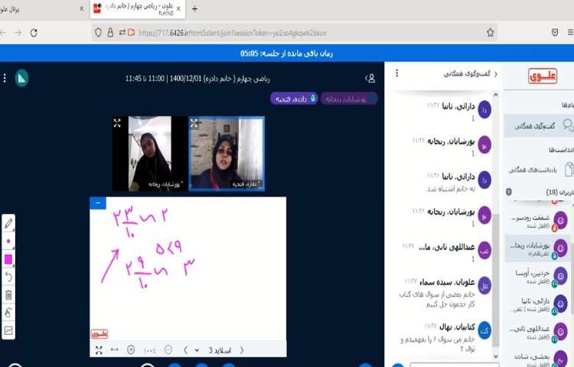
Task: Open the tracking protection shield icon
Action: point(98,33)
